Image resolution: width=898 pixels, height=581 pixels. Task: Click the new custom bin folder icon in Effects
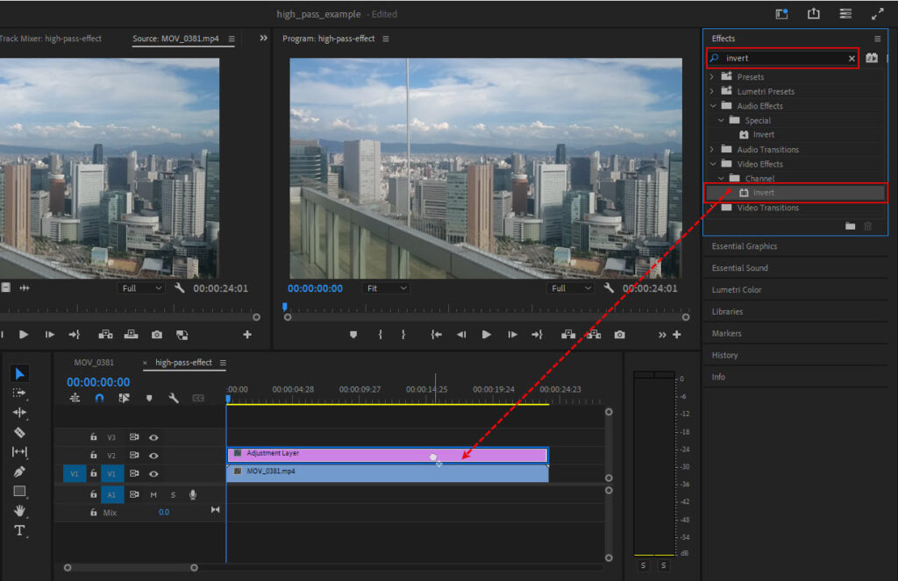850,226
